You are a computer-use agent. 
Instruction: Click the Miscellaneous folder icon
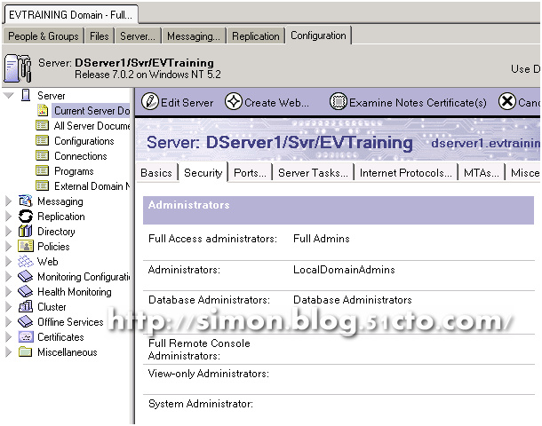click(26, 351)
